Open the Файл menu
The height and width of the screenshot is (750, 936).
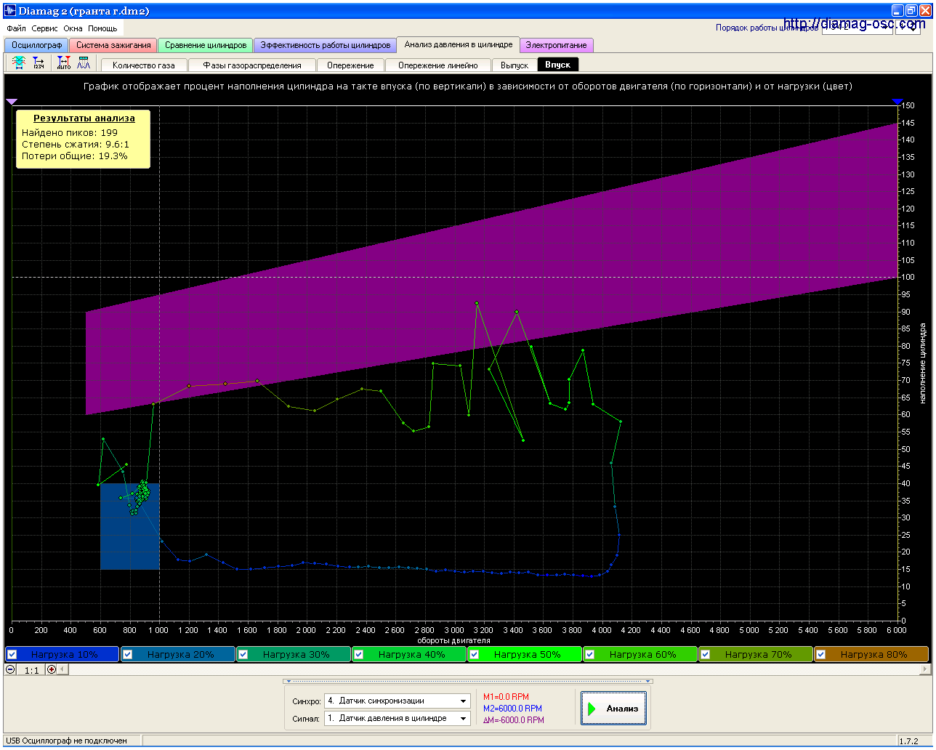[16, 28]
